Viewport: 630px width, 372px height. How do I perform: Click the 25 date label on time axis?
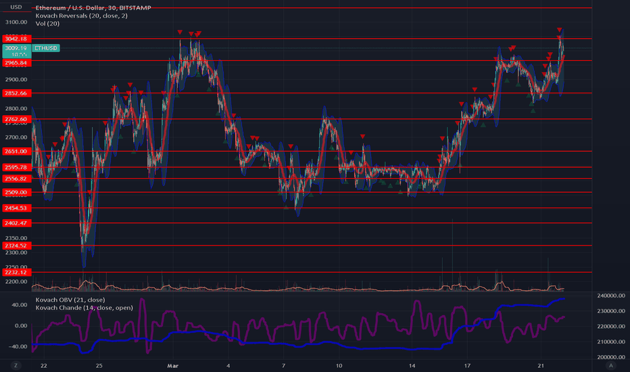[x=99, y=365]
